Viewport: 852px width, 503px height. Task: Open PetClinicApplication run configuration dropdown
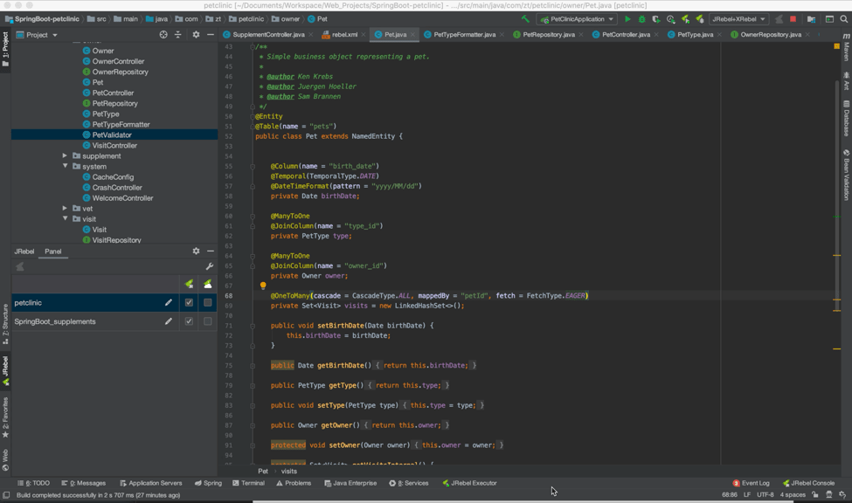point(577,19)
